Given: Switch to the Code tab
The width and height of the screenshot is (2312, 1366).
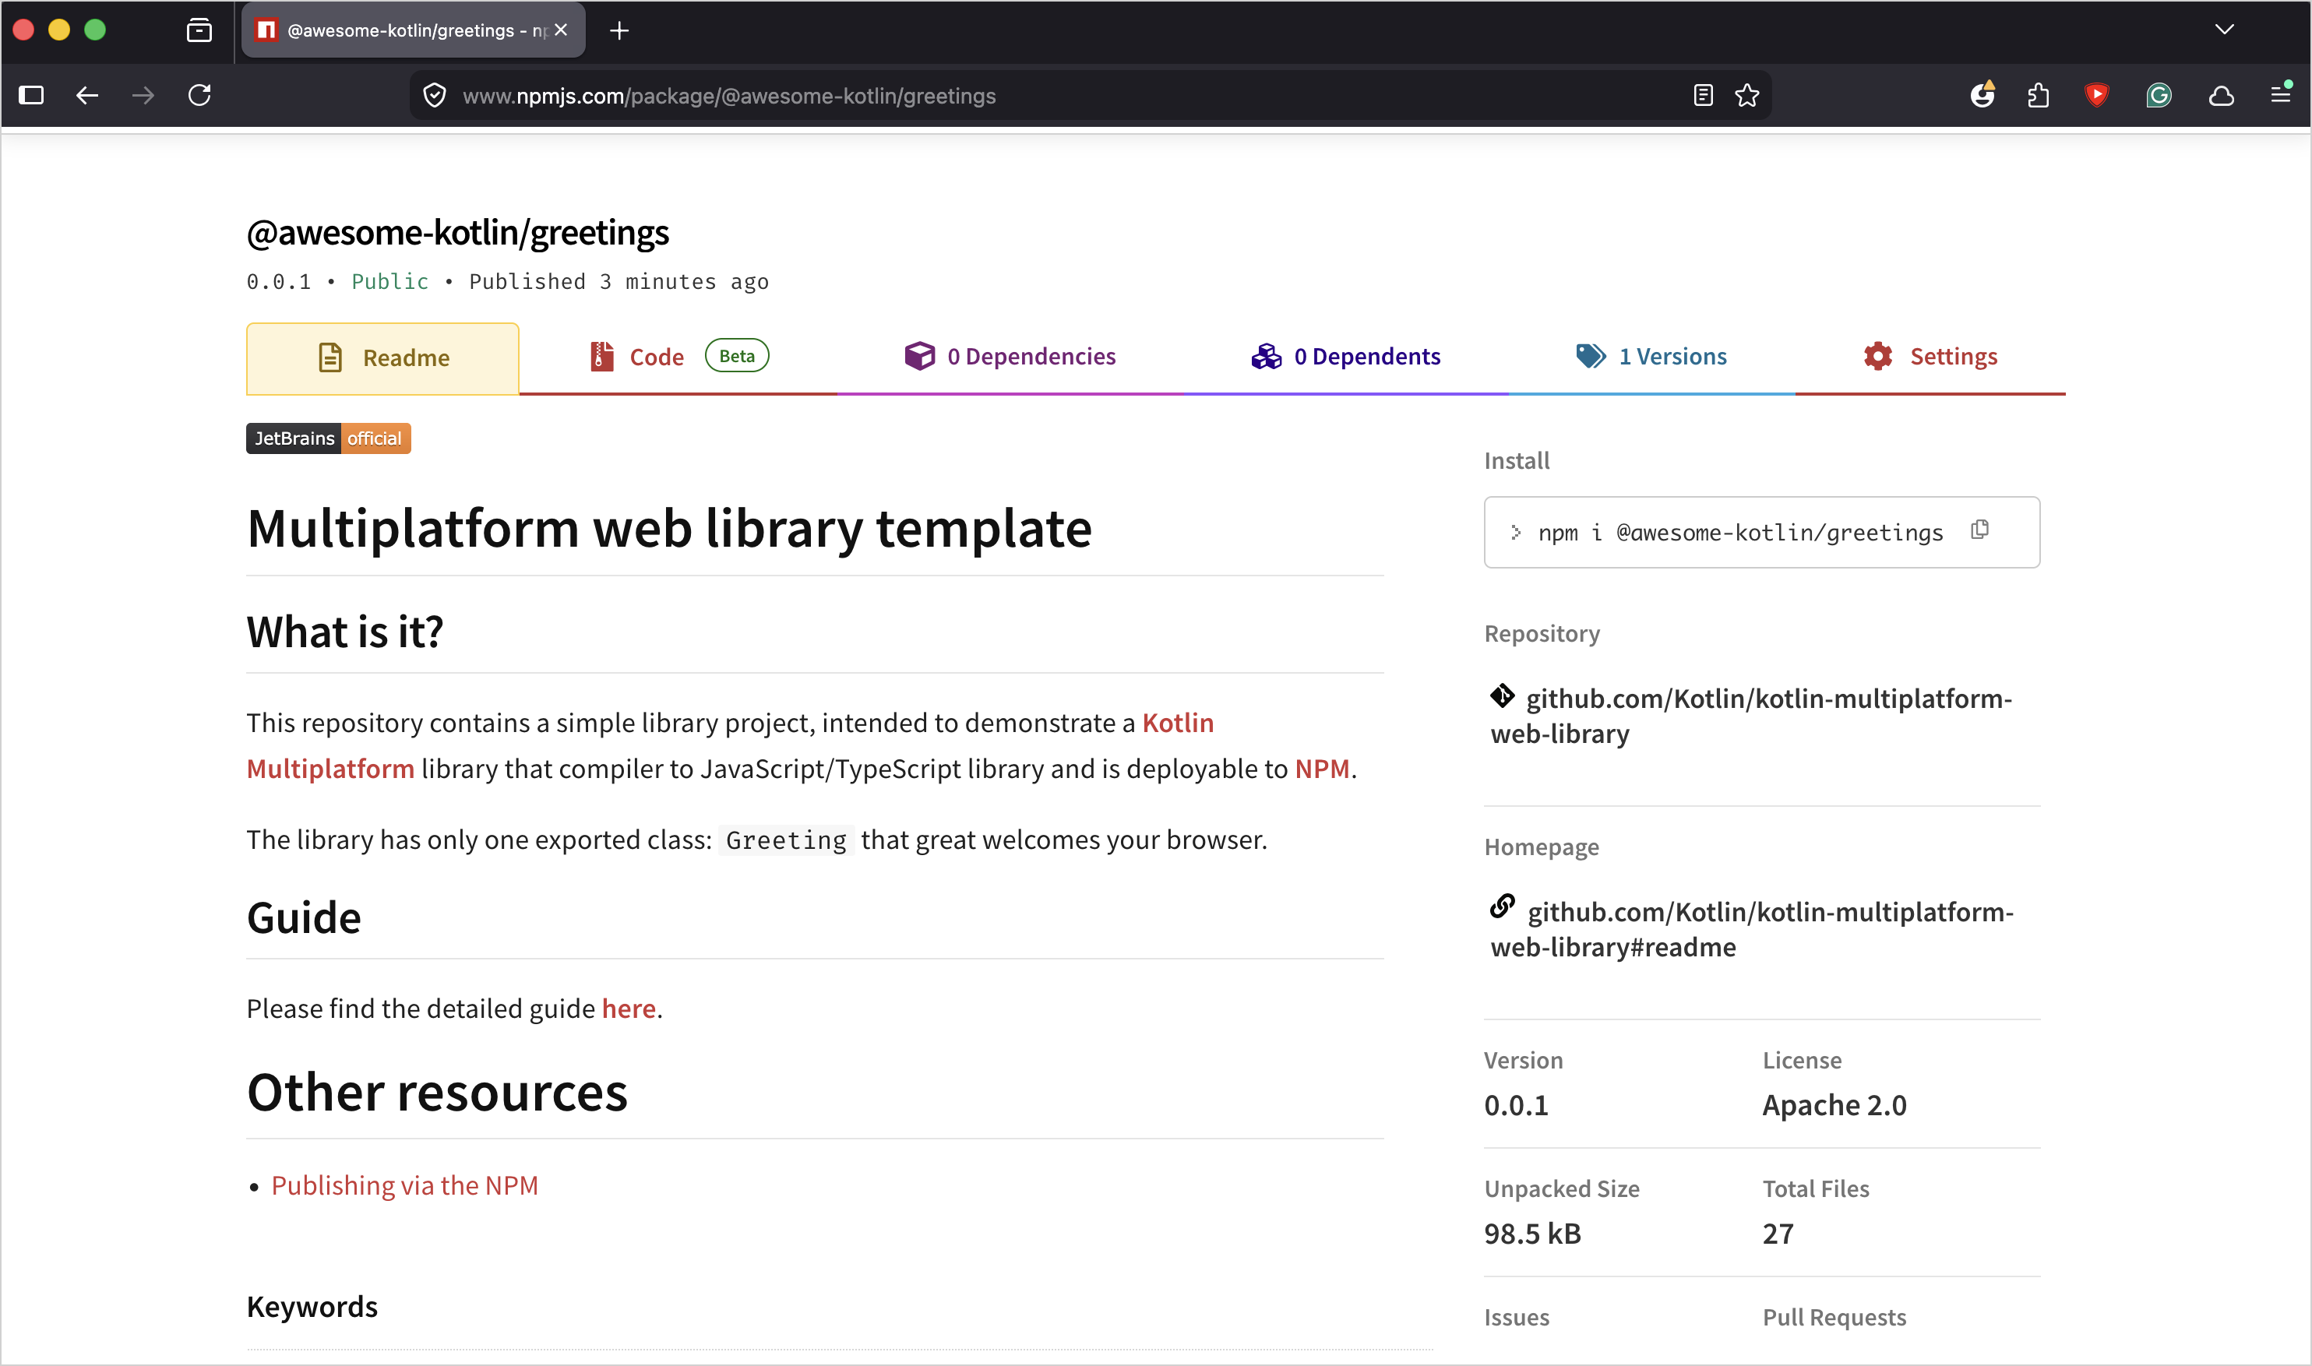Looking at the screenshot, I should click(654, 356).
